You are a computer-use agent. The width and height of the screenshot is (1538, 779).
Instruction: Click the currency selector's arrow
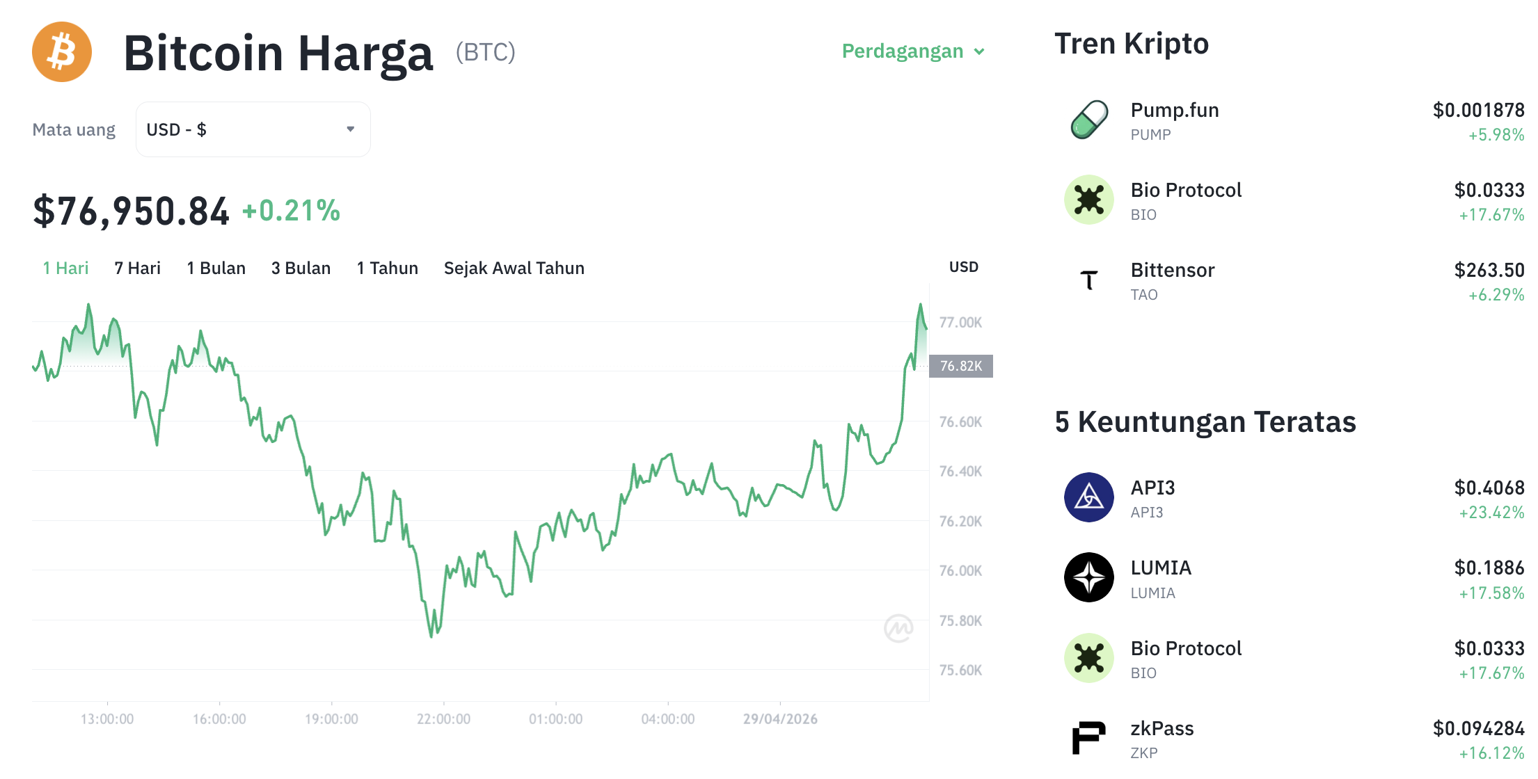click(x=351, y=129)
